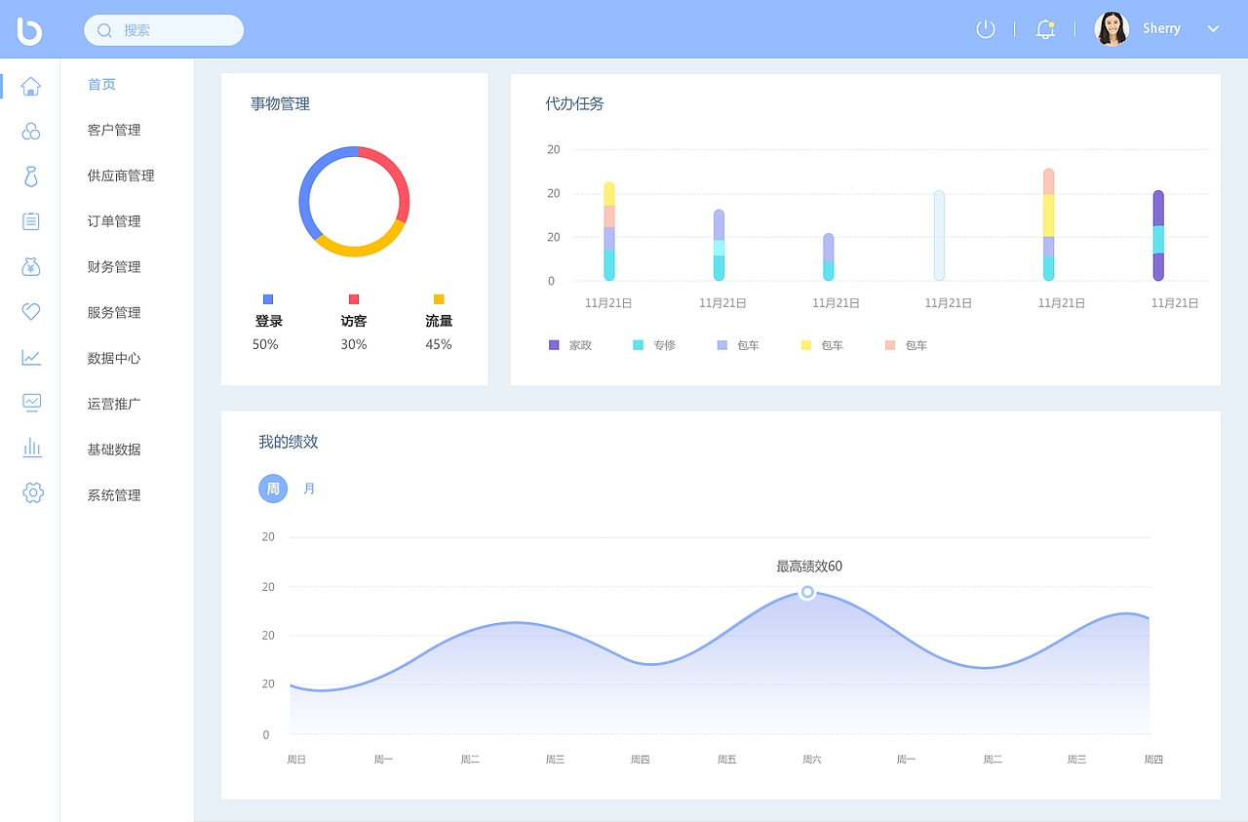This screenshot has height=822, width=1248.
Task: Go to 首页 in the side menu
Action: point(101,85)
